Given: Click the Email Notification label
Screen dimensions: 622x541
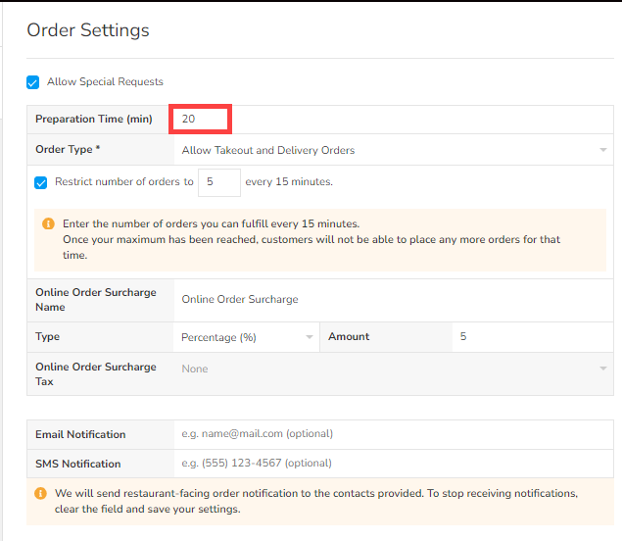Looking at the screenshot, I should point(80,434).
